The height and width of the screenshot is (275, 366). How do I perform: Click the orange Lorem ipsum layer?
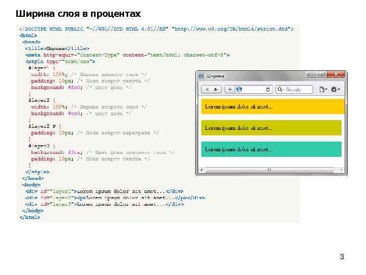(273, 106)
